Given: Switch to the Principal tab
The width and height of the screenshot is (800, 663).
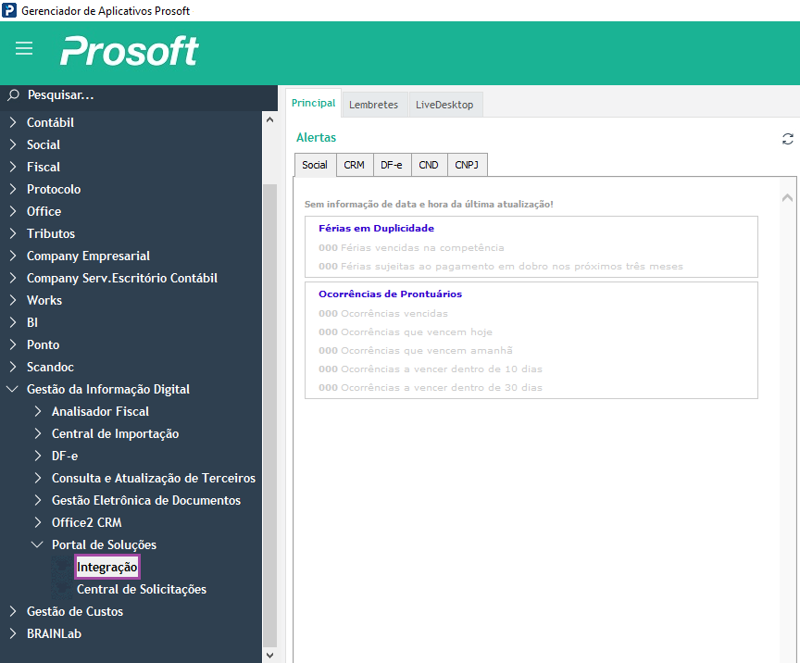Looking at the screenshot, I should 313,103.
